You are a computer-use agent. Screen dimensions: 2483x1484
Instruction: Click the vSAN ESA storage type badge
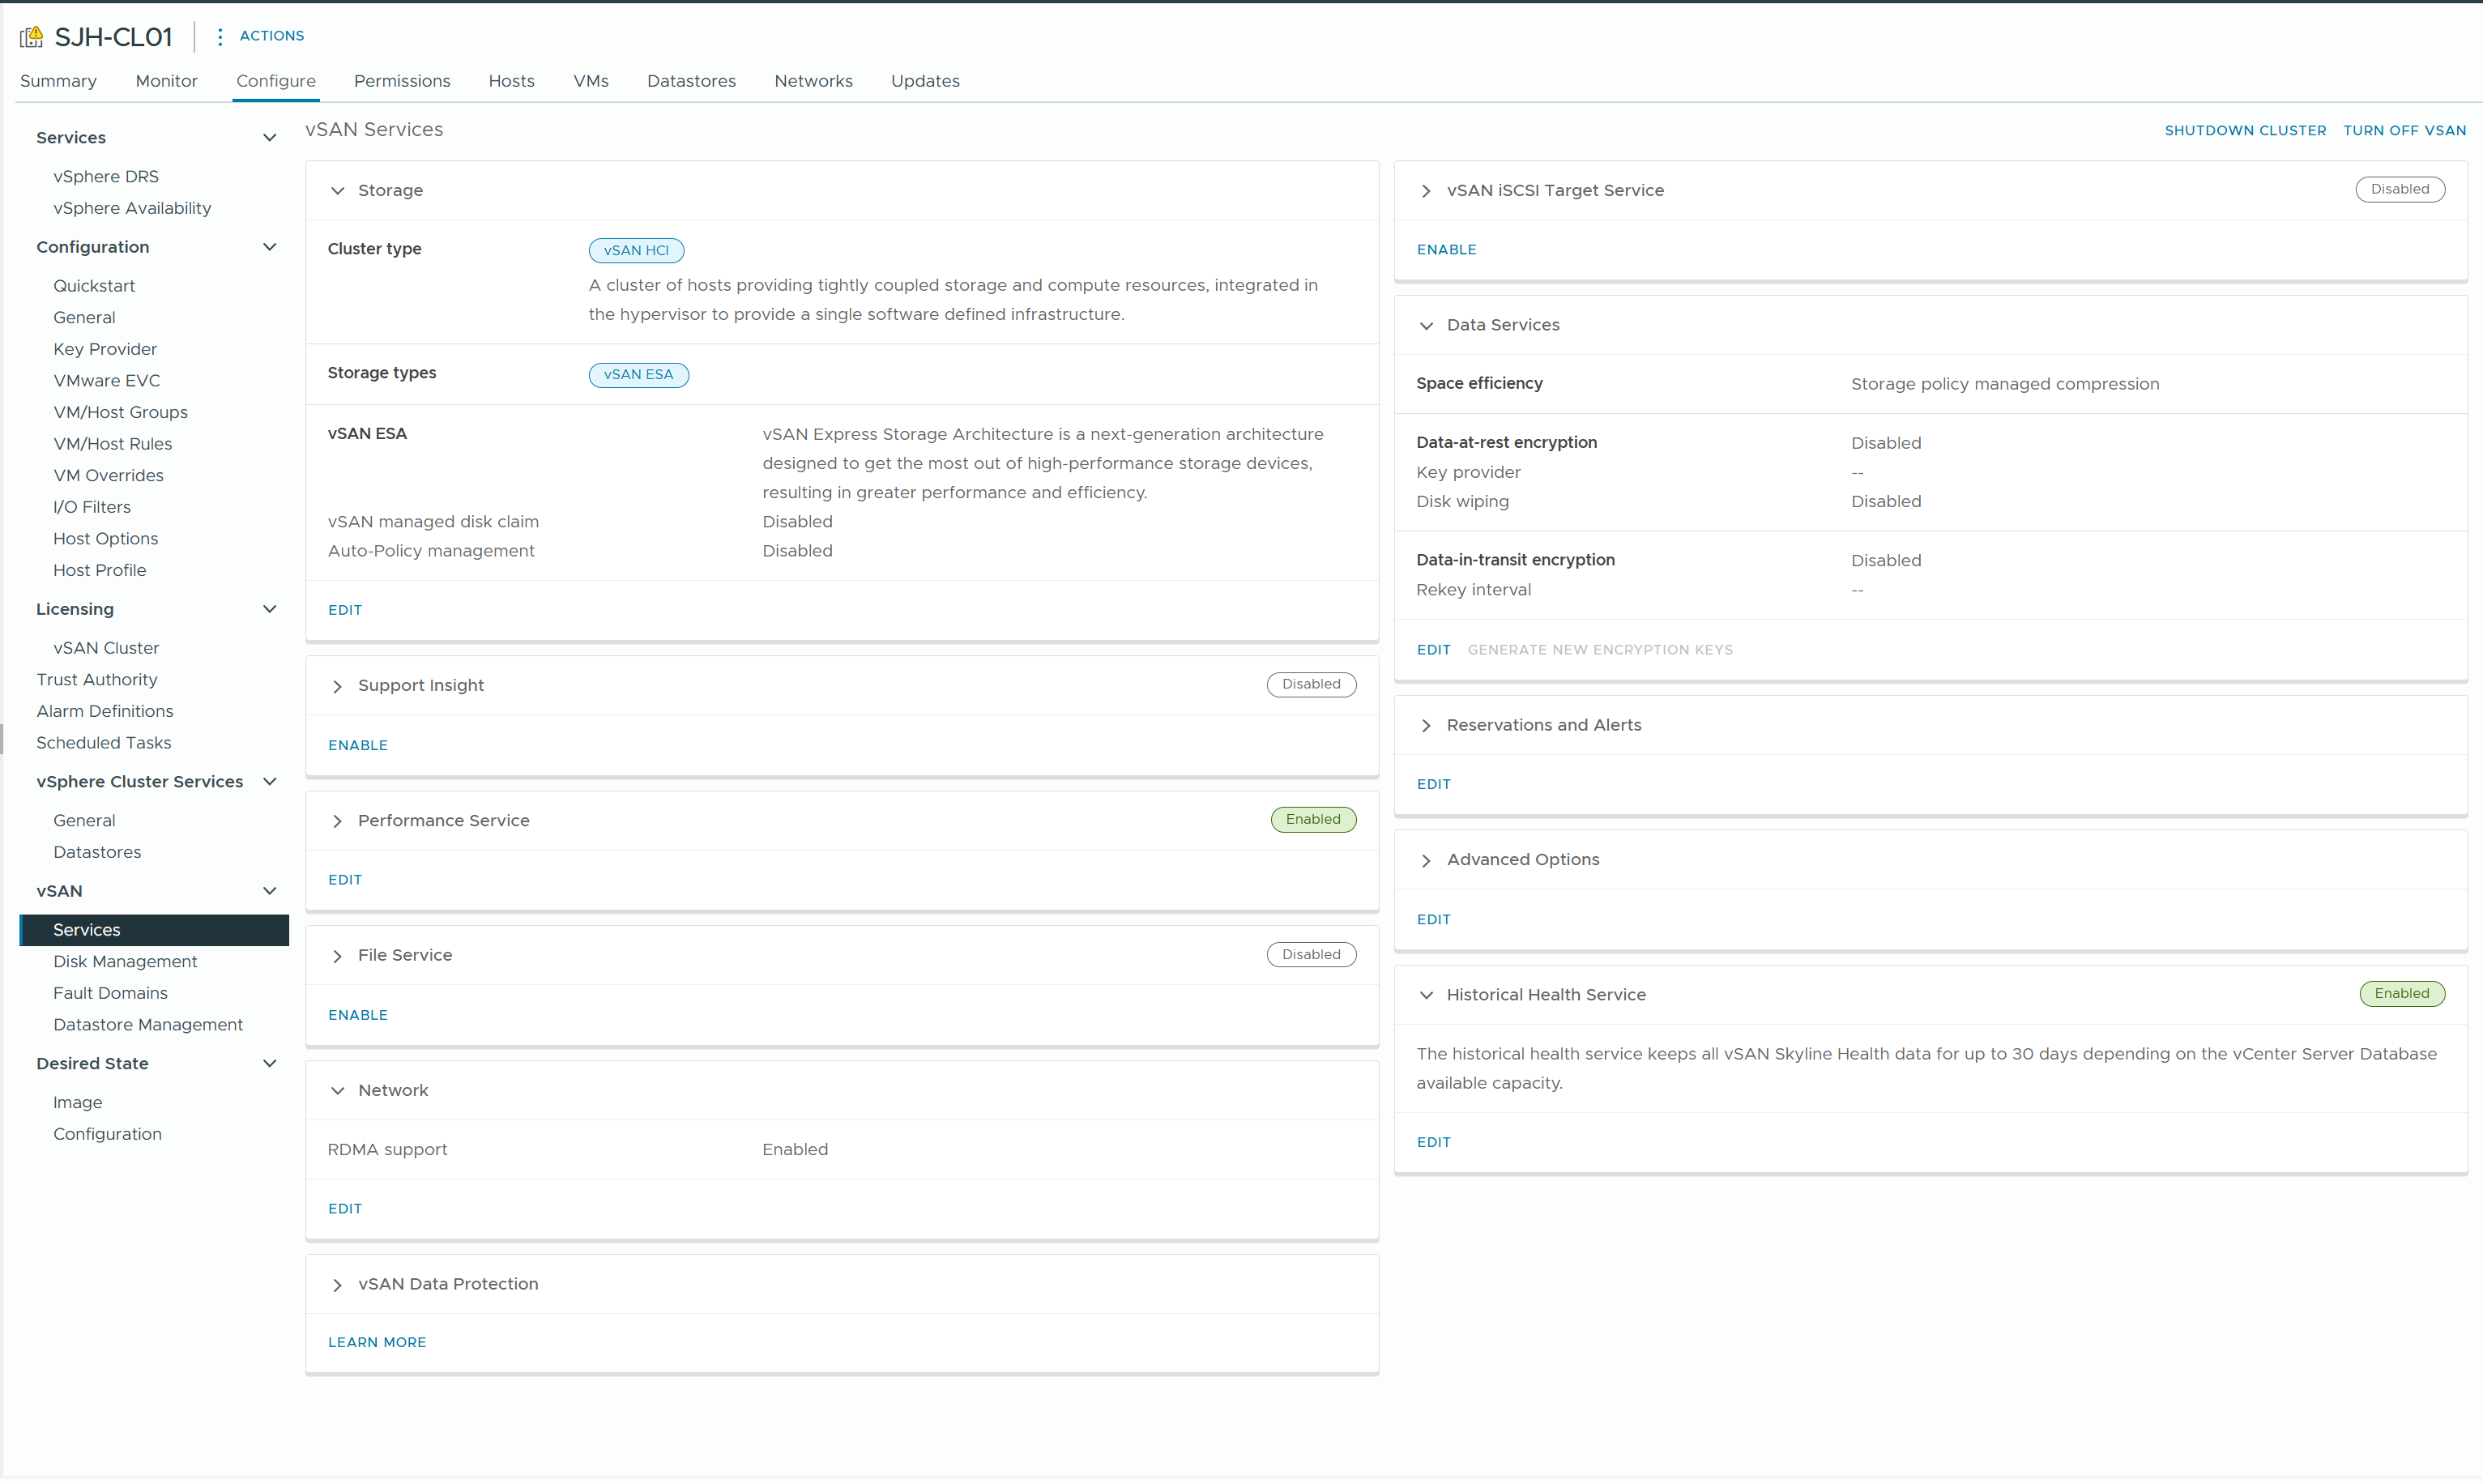[638, 374]
